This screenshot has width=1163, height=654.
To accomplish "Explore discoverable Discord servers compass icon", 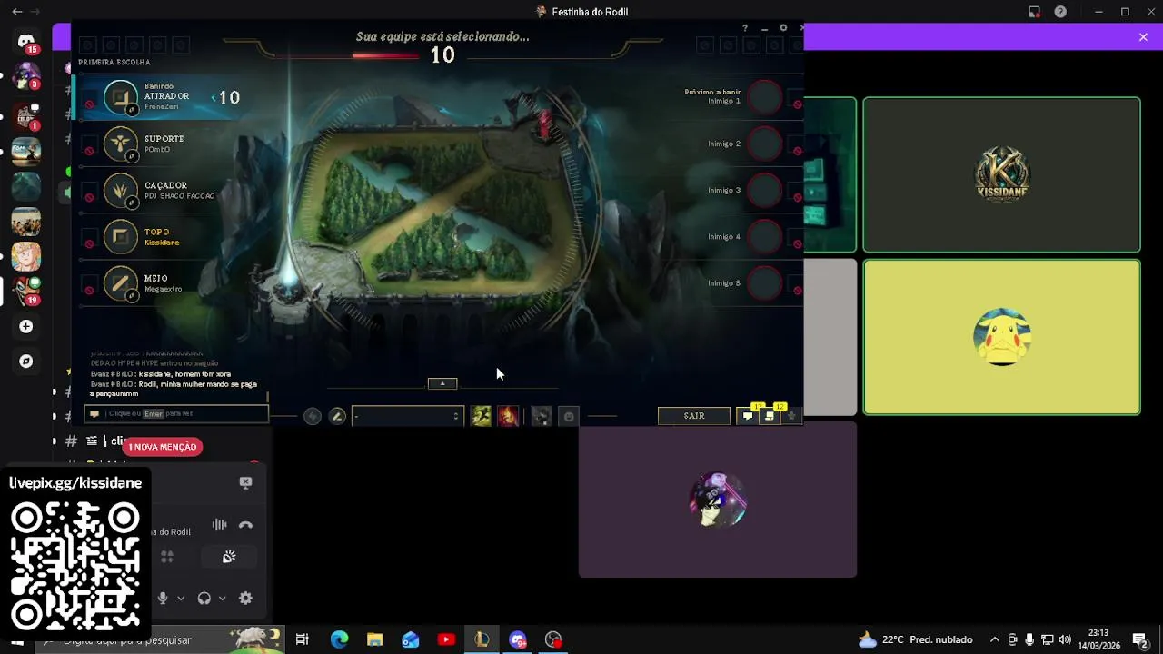I will pos(26,362).
